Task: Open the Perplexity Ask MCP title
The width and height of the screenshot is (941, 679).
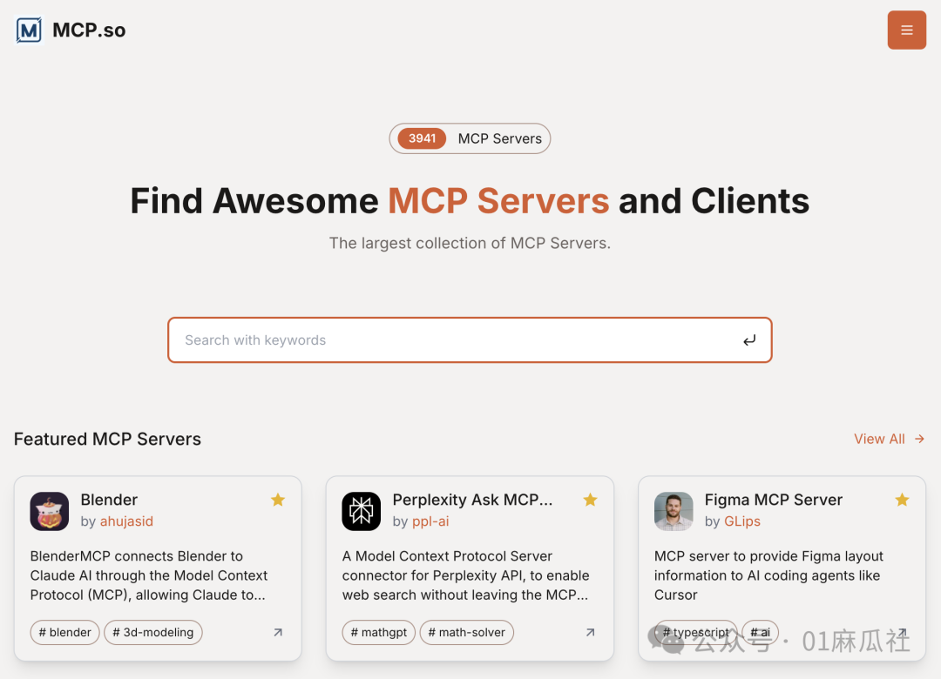Action: pyautogui.click(x=472, y=500)
